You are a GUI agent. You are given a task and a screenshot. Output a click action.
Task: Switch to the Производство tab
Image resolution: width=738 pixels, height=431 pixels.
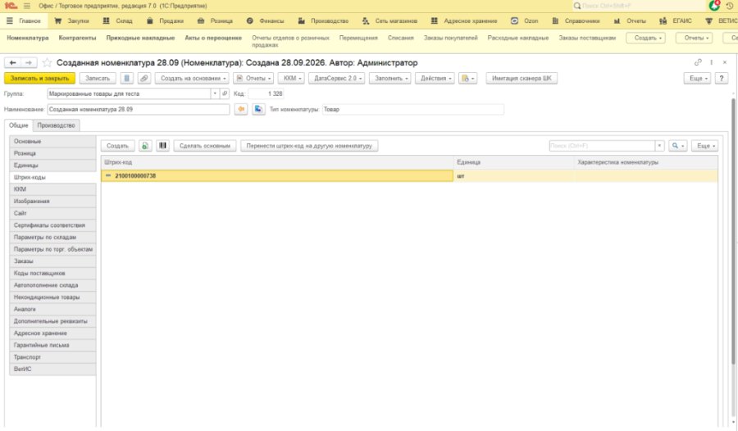click(56, 125)
